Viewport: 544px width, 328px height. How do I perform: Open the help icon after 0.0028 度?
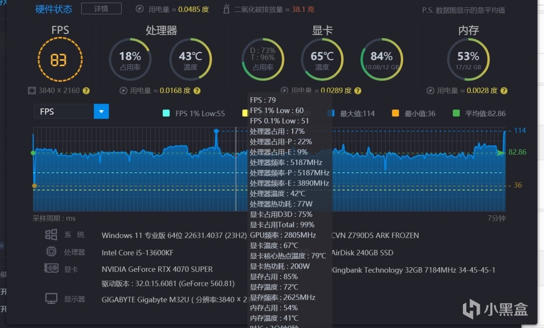(504, 90)
